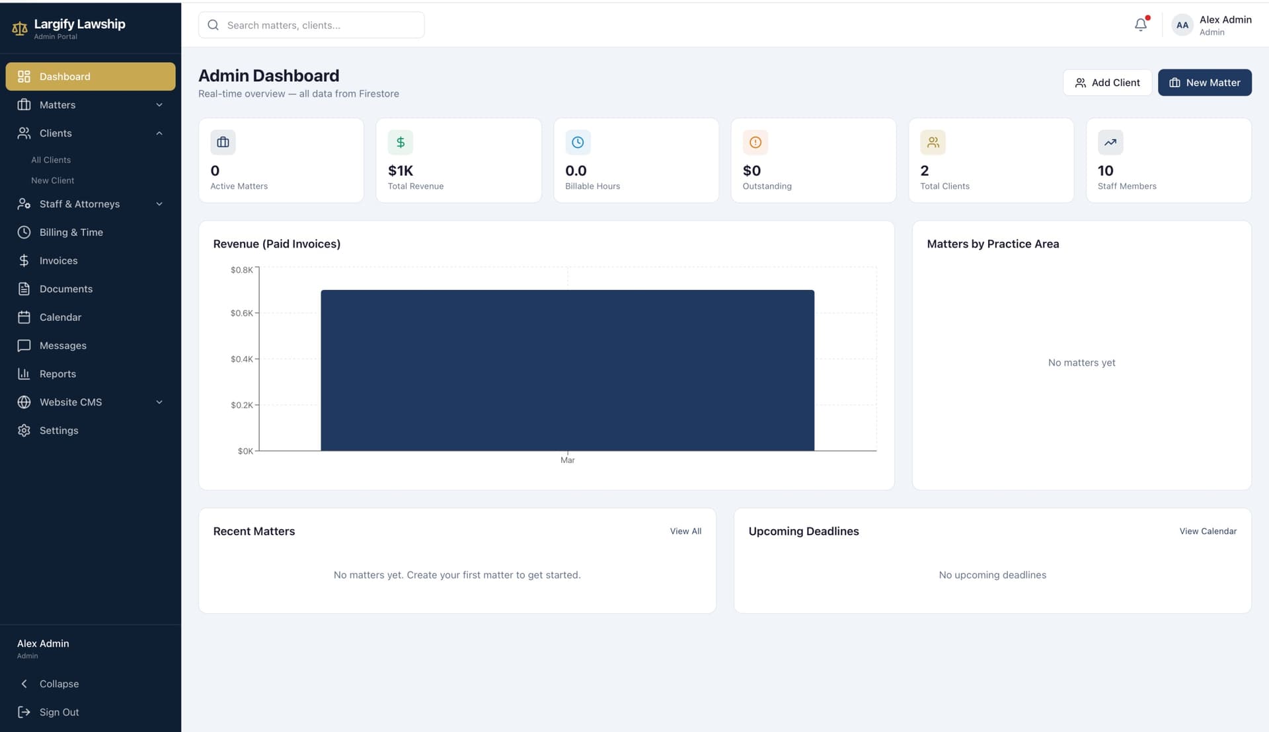Open the Invoices section from the sidebar
The image size is (1269, 732).
(58, 260)
